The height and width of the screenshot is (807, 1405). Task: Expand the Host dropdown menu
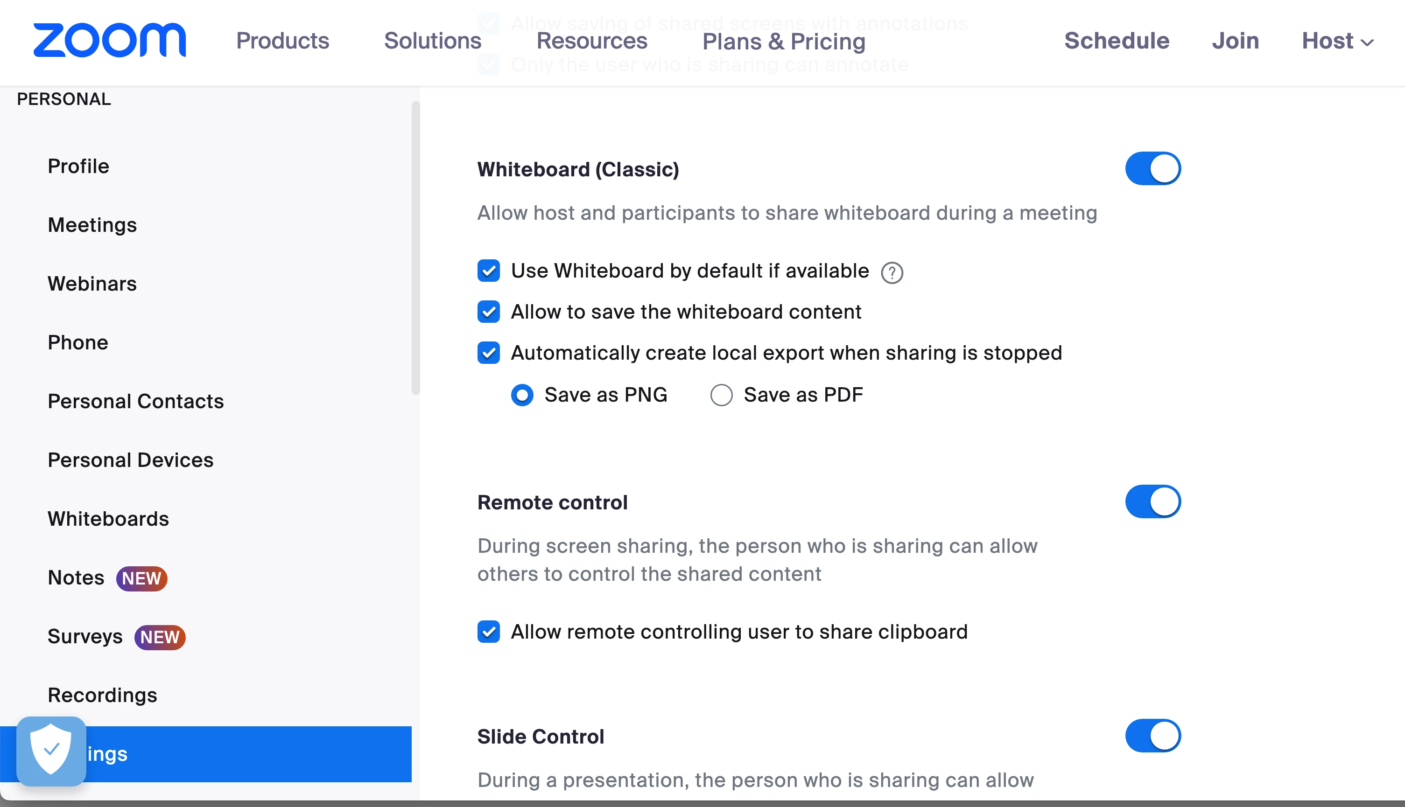tap(1337, 41)
